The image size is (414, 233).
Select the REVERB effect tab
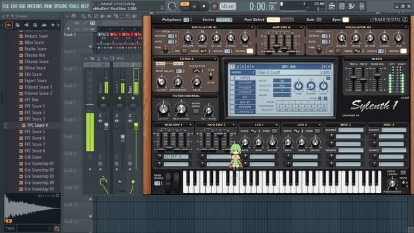point(245,107)
